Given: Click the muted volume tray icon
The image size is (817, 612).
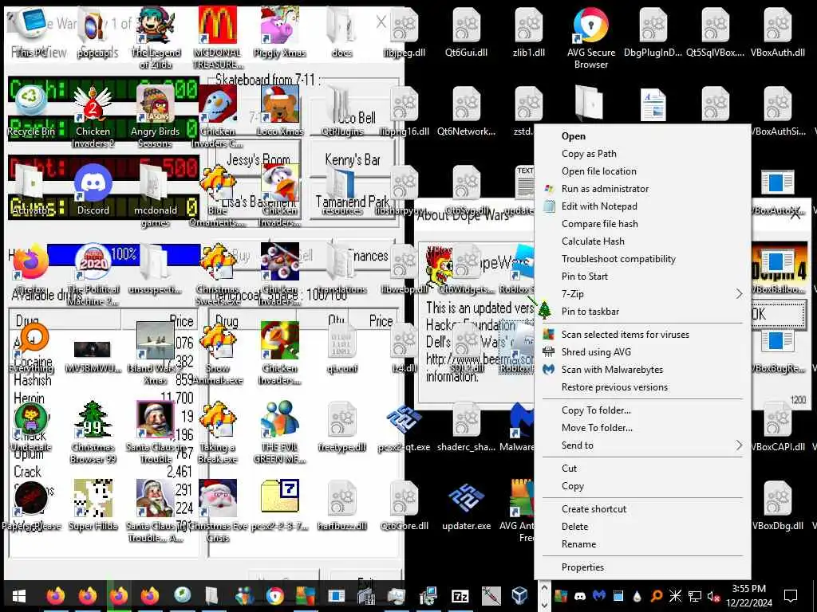Looking at the screenshot, I should point(714,596).
